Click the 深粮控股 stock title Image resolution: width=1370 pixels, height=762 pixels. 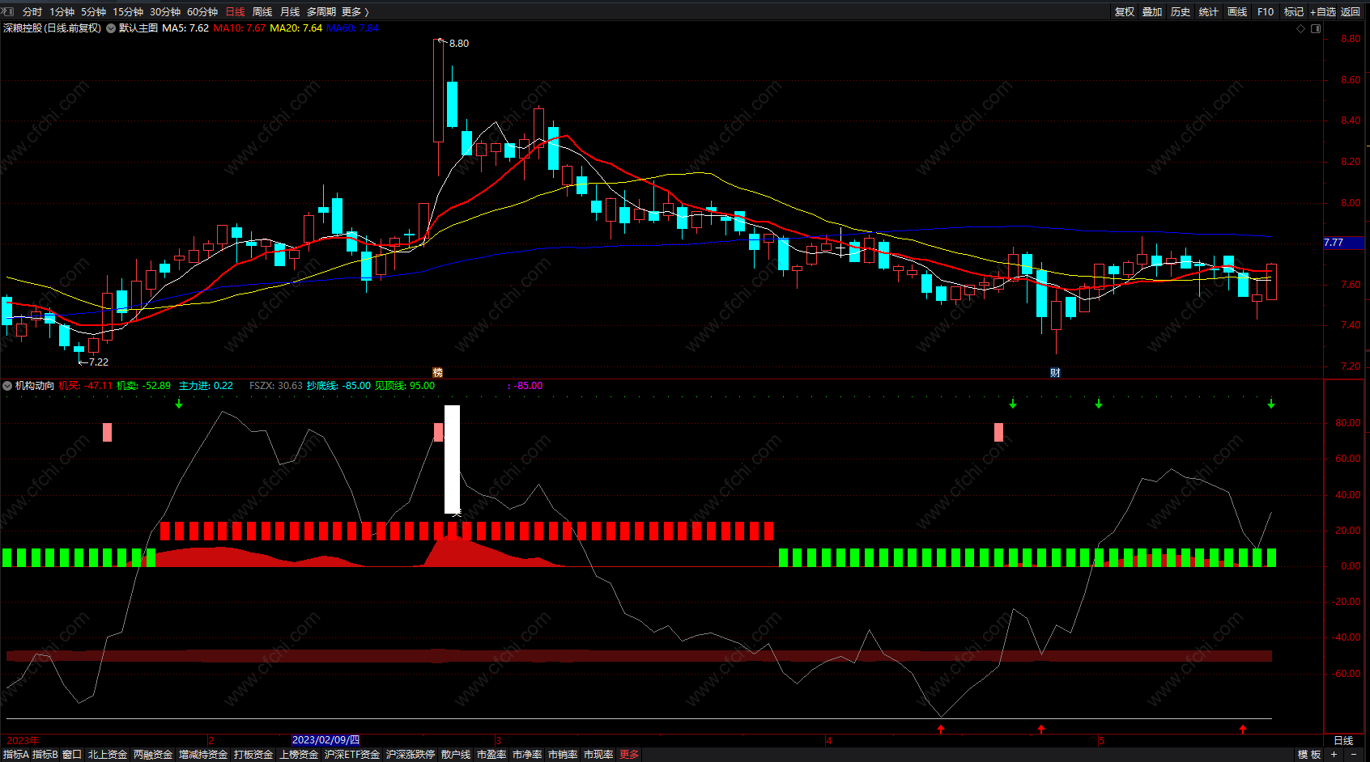pos(52,28)
